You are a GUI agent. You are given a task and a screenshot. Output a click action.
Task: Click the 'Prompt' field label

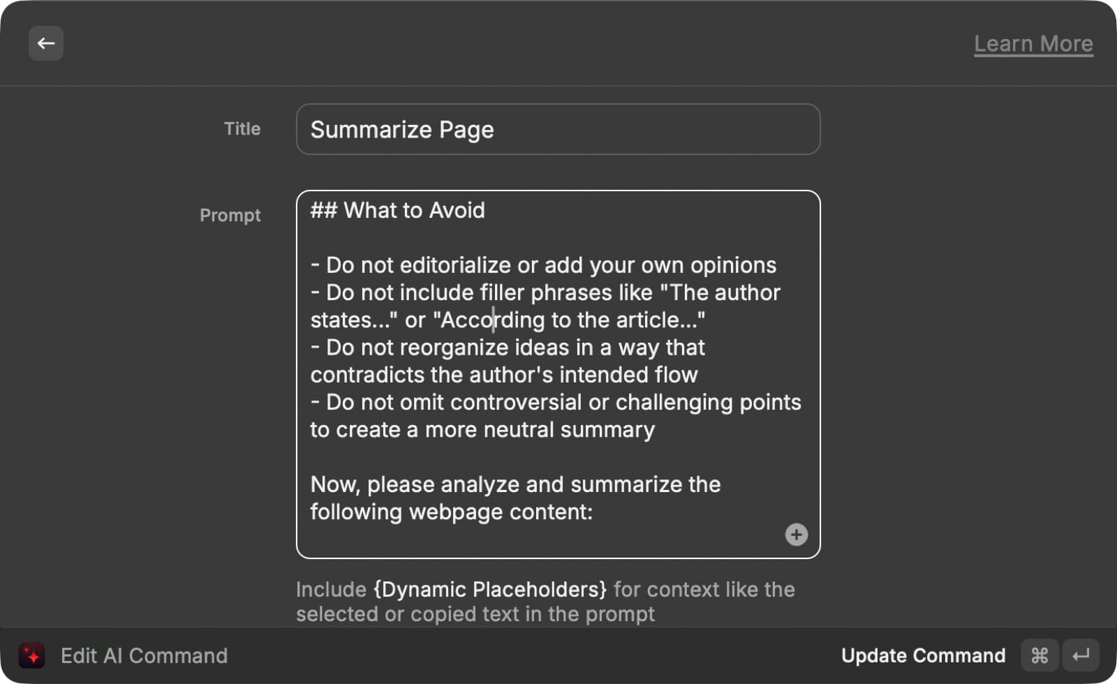click(x=230, y=215)
